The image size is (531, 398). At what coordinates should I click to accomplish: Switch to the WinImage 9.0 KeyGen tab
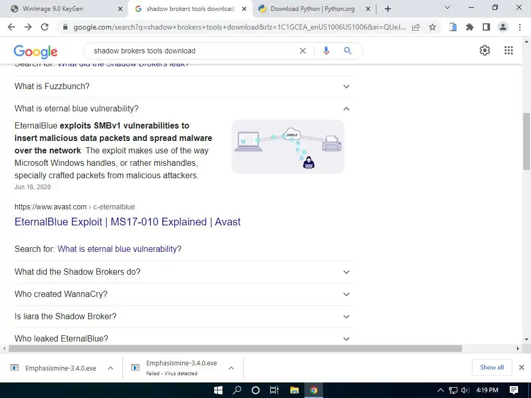(64, 9)
